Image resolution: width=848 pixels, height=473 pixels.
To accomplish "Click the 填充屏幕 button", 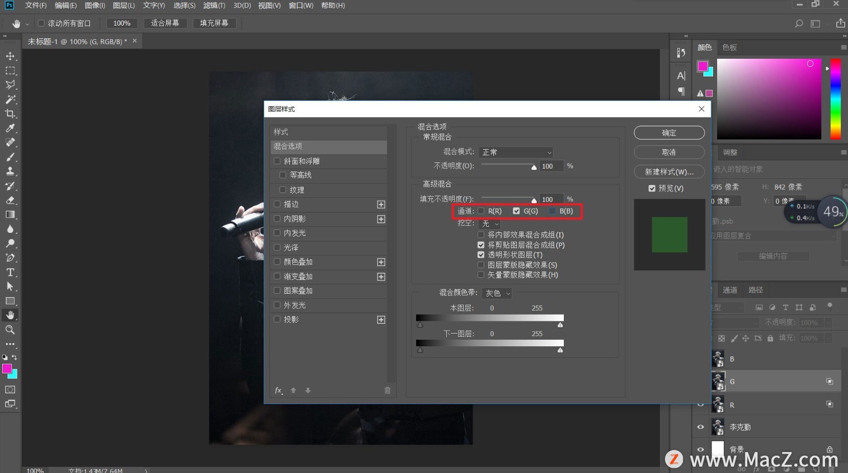I will coord(214,23).
